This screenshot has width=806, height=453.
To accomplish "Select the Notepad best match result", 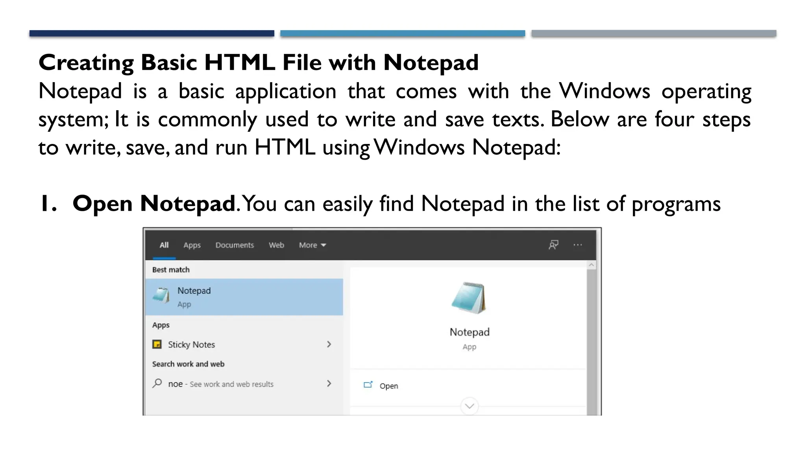I will (x=244, y=297).
